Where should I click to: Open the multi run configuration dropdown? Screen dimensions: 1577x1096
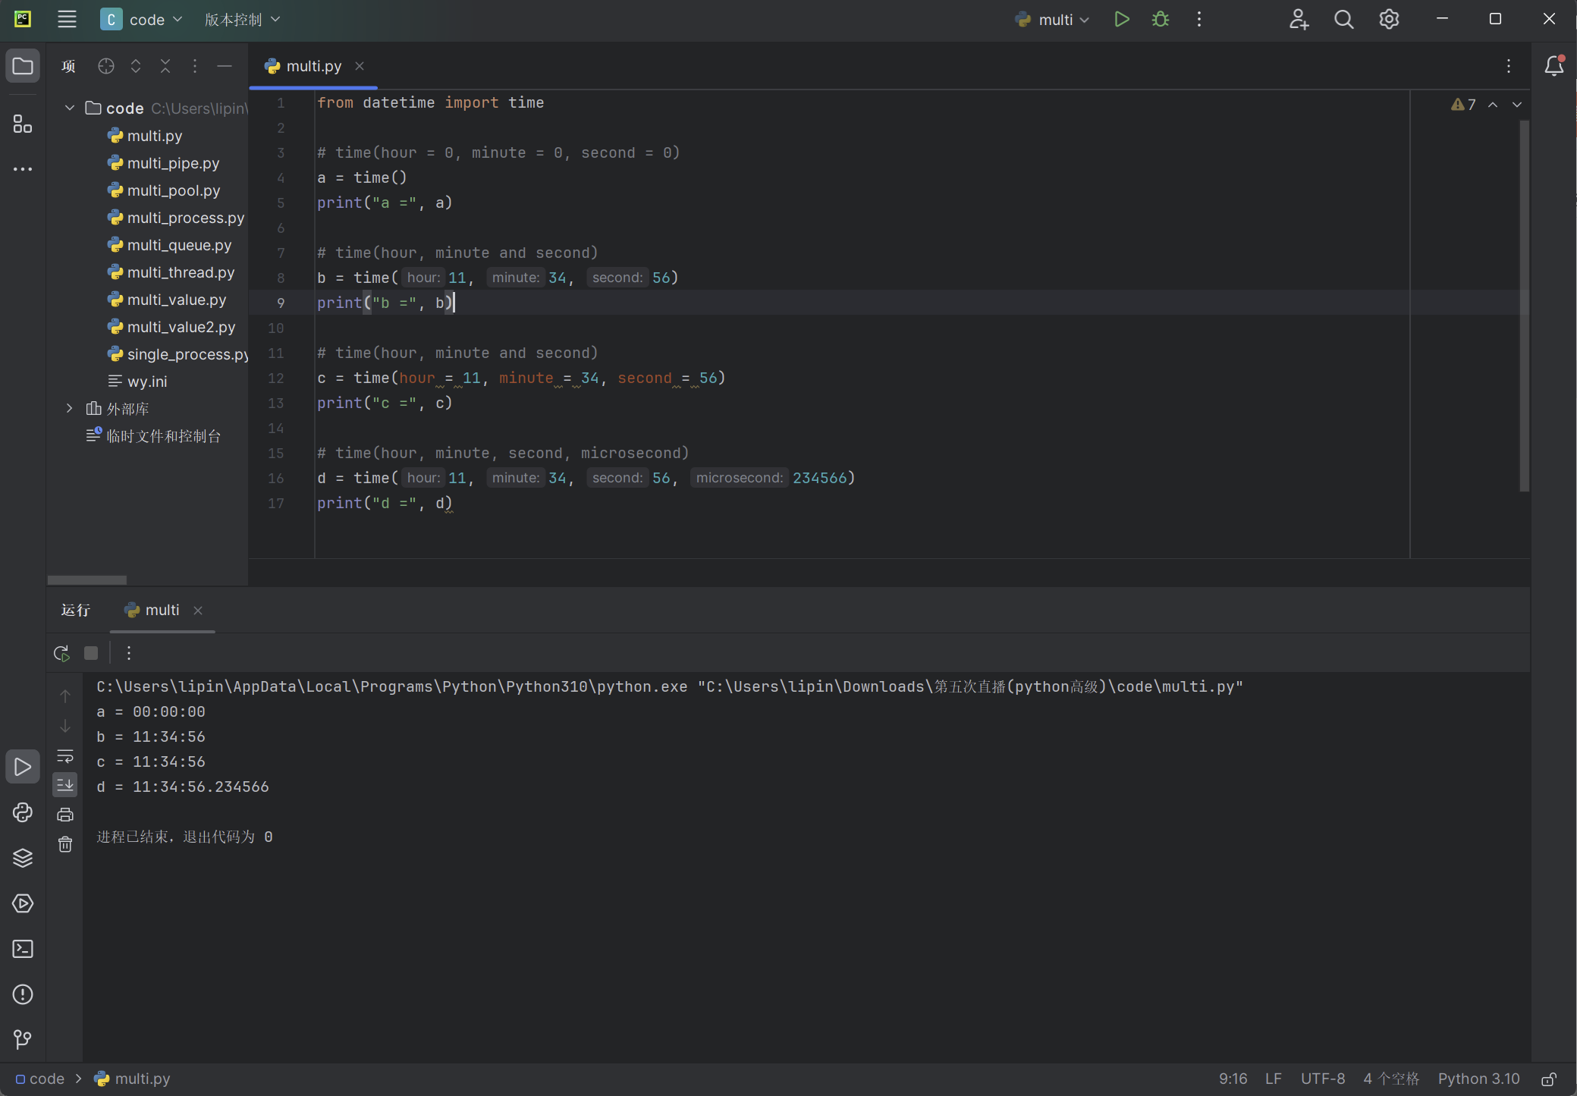1053,20
